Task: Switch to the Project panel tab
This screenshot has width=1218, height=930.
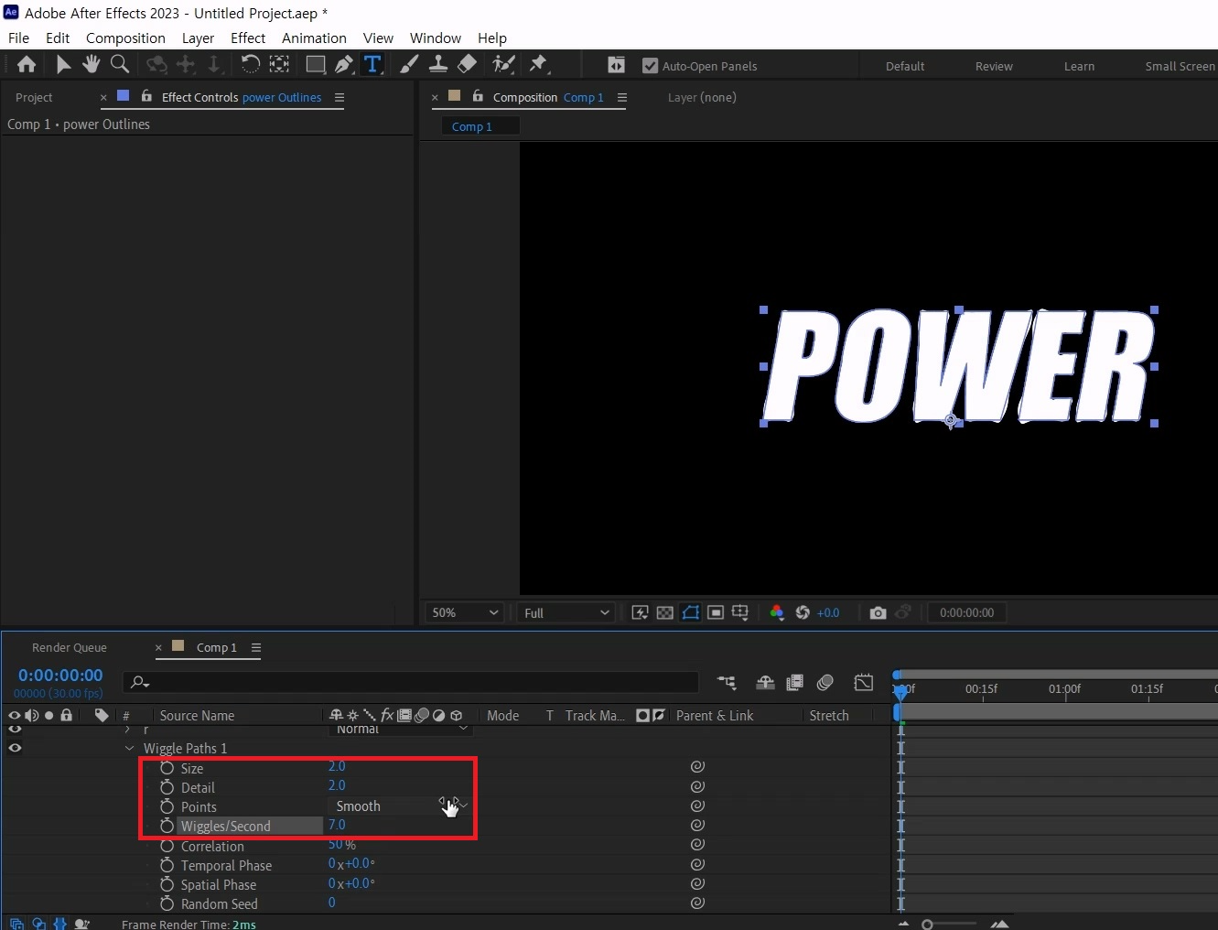Action: click(34, 97)
